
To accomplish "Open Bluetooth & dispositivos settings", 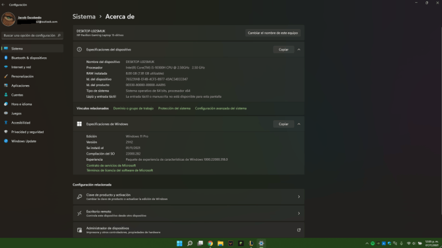I will tap(33, 58).
